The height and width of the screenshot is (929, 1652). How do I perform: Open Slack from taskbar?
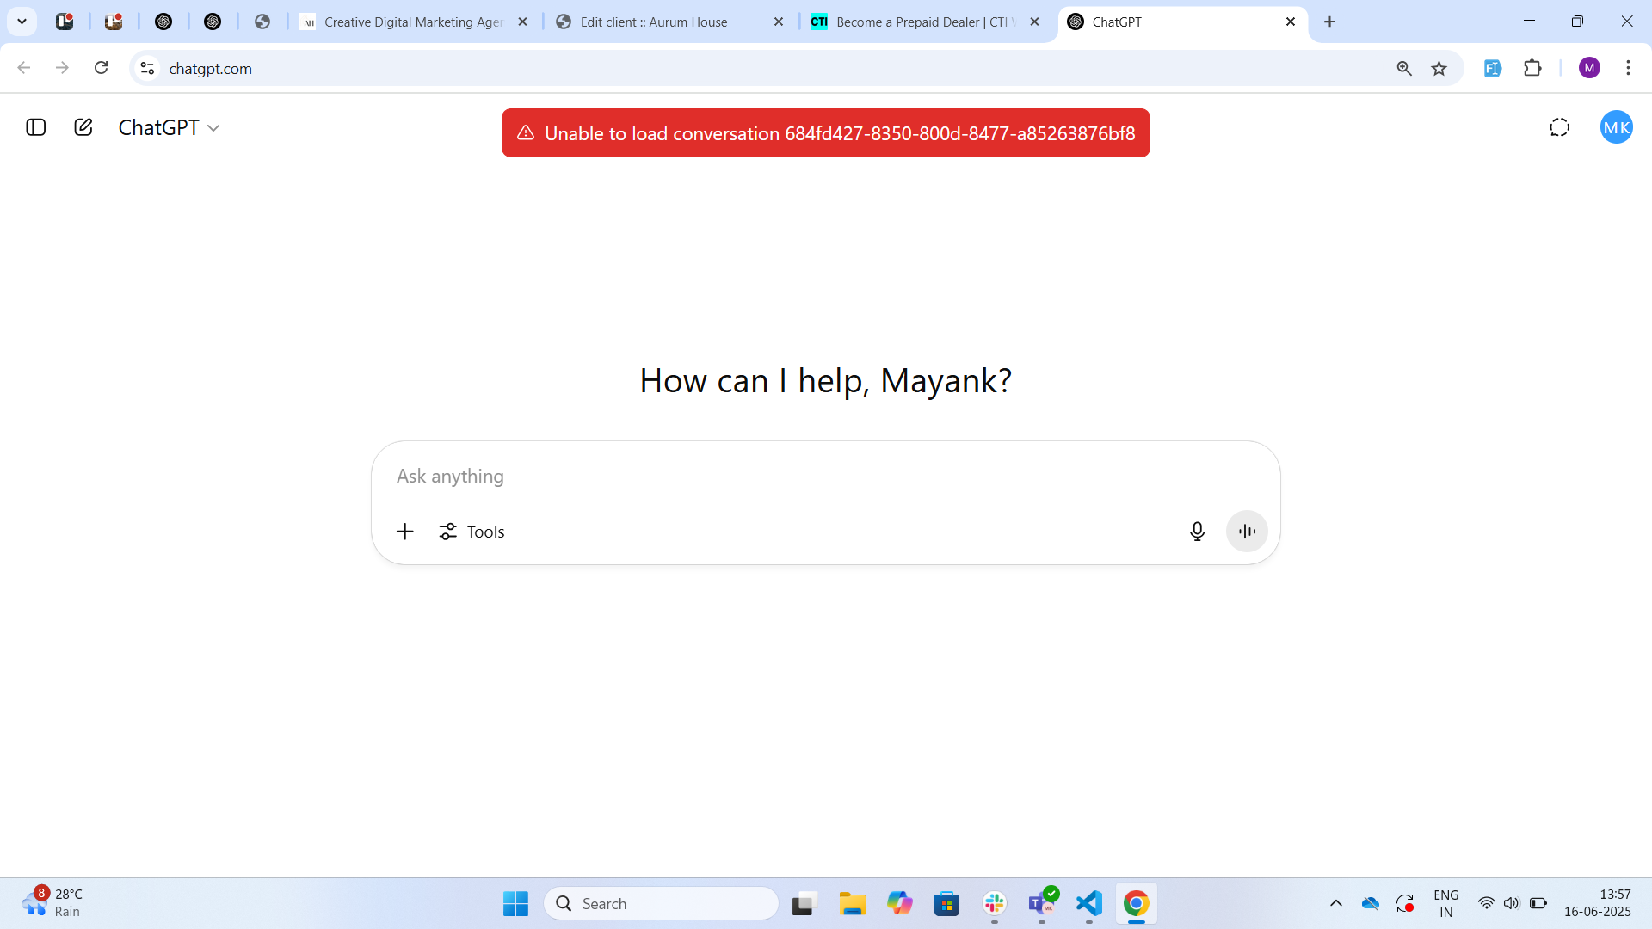click(995, 904)
